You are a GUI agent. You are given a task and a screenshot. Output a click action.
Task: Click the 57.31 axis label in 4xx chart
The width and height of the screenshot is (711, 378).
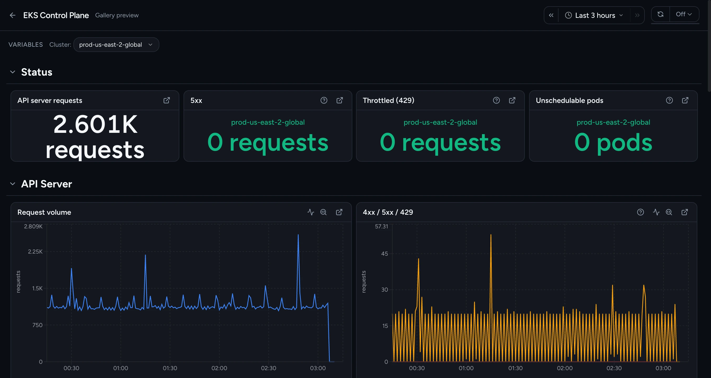[382, 226]
